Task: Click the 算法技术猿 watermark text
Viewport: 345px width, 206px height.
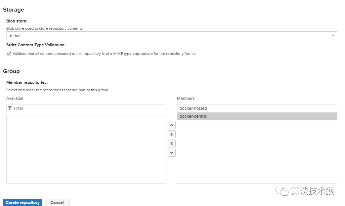Action: pos(312,191)
